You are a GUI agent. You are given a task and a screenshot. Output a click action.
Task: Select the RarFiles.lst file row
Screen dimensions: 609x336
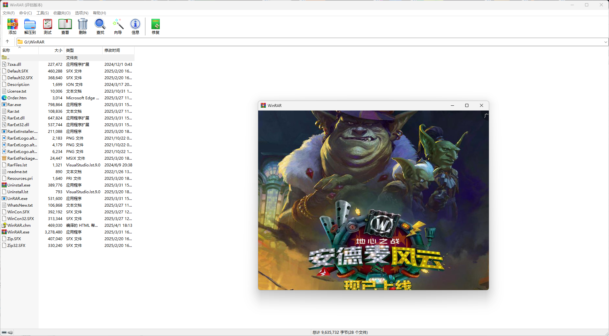point(67,165)
